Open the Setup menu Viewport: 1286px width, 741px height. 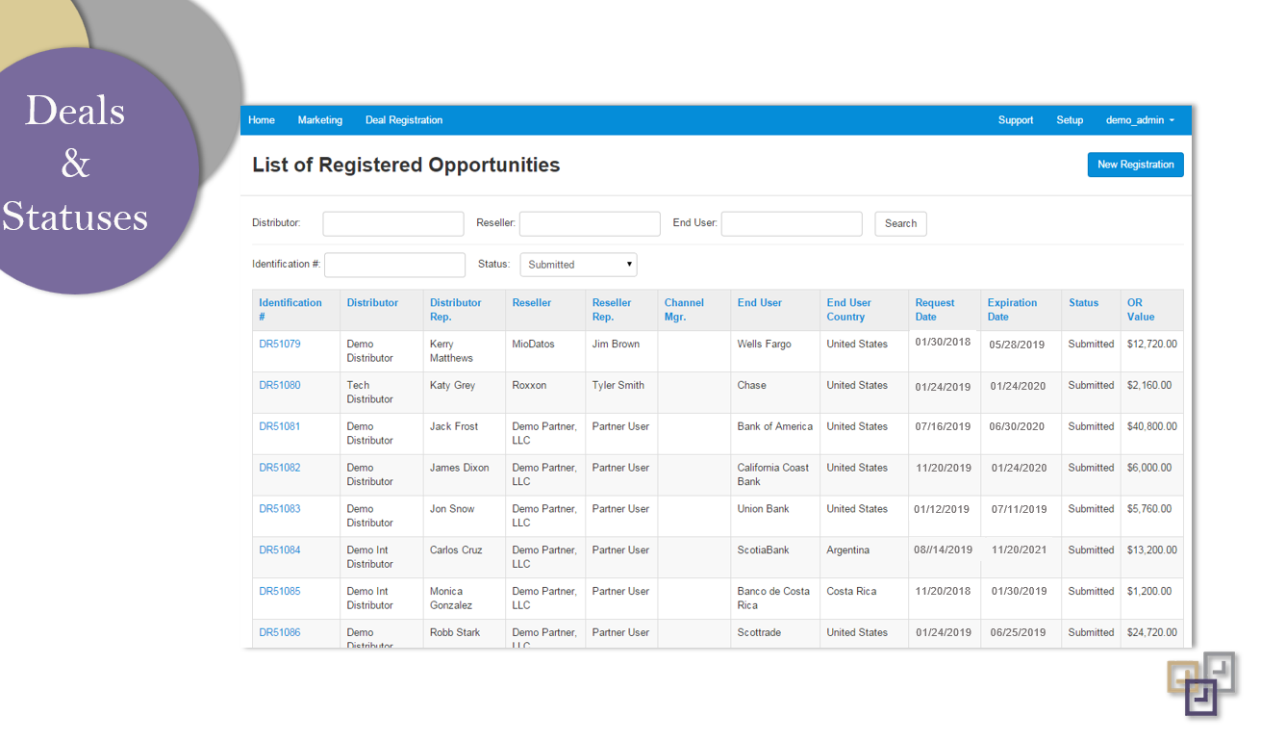pyautogui.click(x=1070, y=120)
